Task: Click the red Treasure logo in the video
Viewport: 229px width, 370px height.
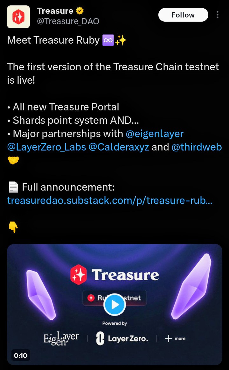Action: coord(79,275)
